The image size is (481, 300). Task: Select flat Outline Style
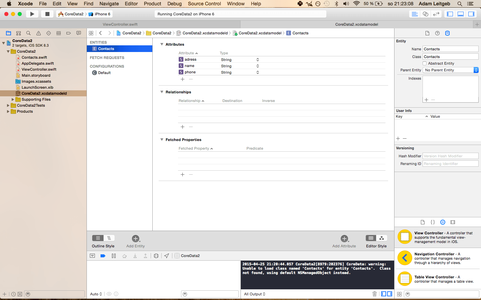click(x=98, y=238)
